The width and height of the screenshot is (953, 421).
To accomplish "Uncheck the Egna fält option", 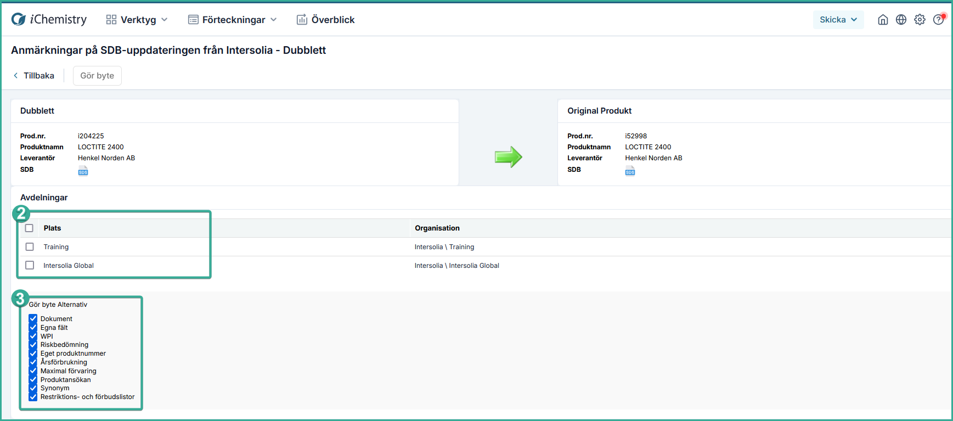I will tap(33, 328).
